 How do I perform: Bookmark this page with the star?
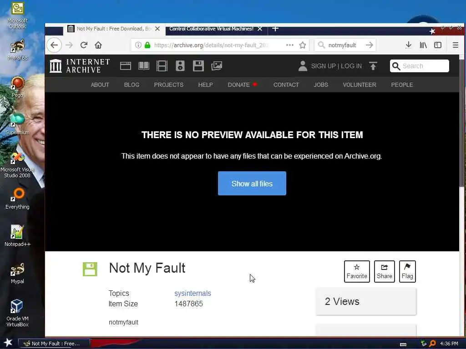(303, 45)
